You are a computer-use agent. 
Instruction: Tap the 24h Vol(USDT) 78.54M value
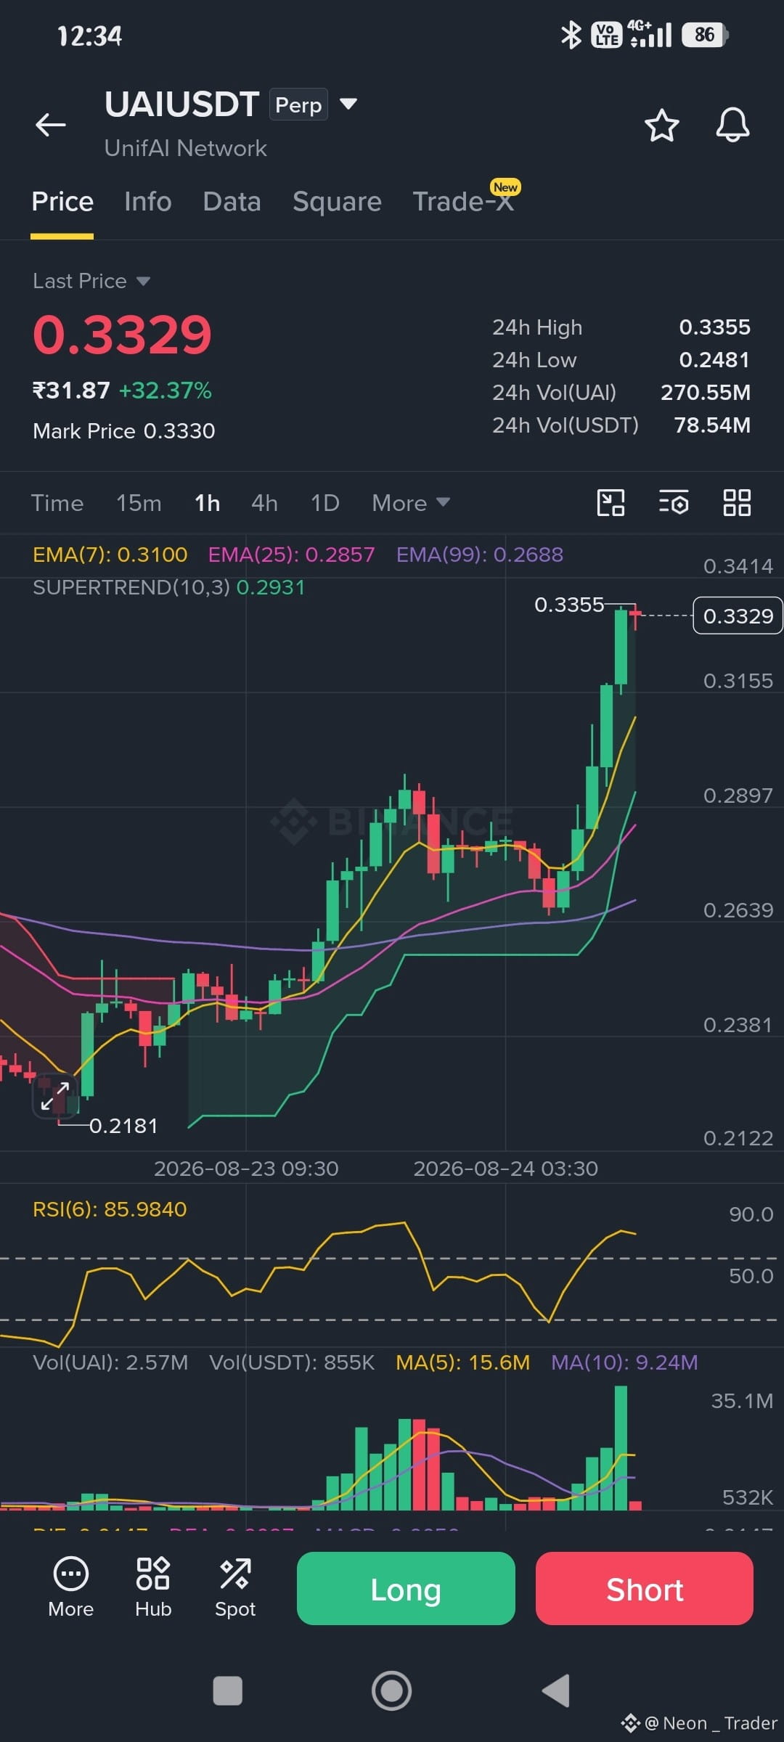pyautogui.click(x=712, y=425)
